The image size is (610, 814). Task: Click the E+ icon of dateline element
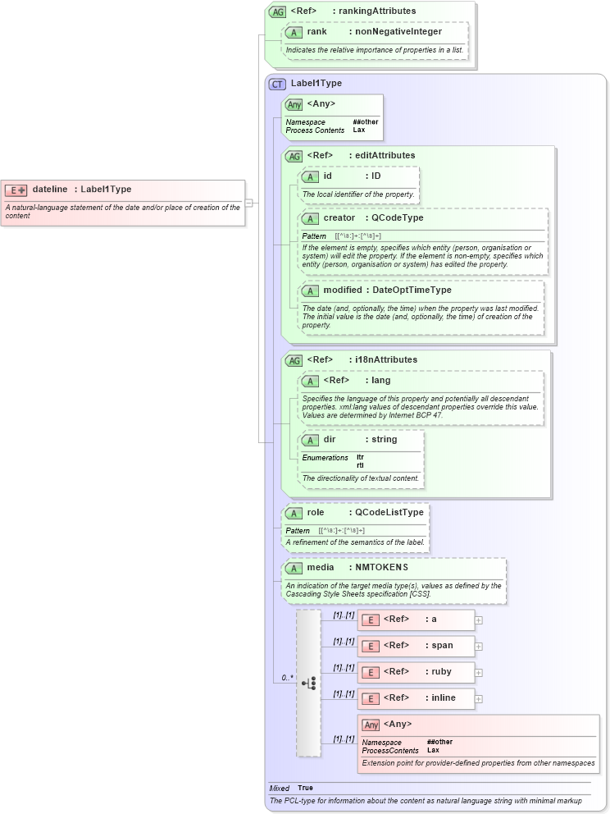pyautogui.click(x=16, y=190)
